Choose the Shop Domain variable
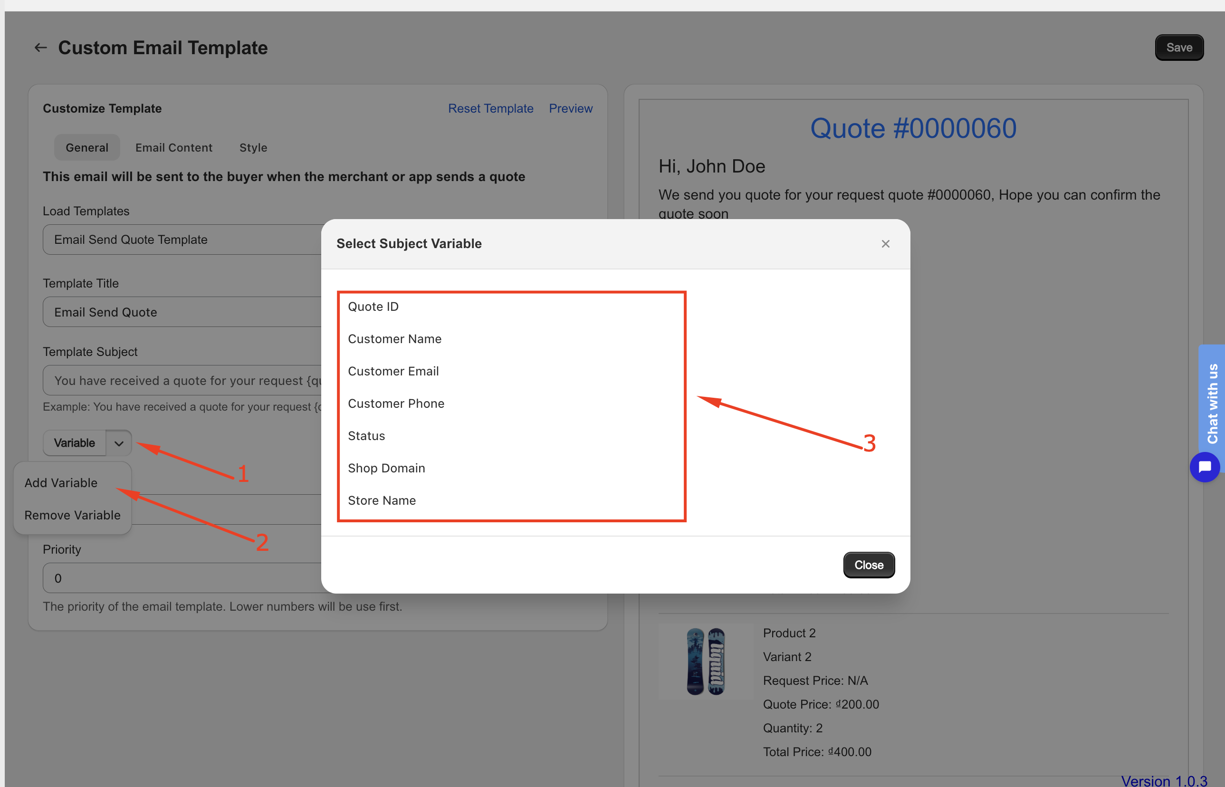 click(386, 468)
